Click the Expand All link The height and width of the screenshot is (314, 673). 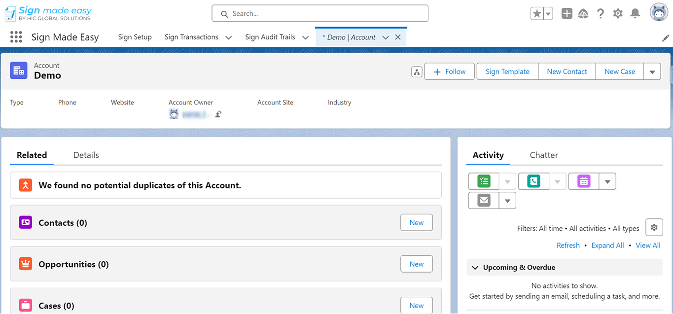click(x=607, y=245)
